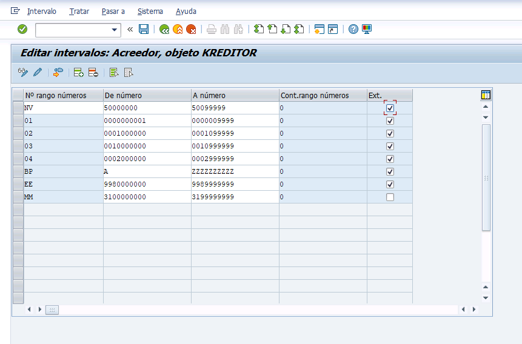Click the horizontal scrollbar thumb of table

coord(52,309)
